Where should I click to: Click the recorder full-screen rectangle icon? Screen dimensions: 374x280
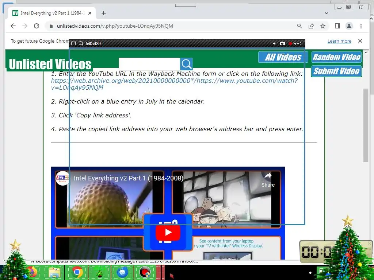click(x=73, y=44)
